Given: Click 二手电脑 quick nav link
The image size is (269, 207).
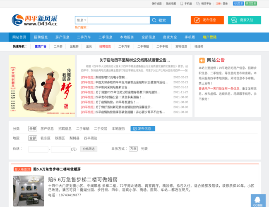Looking at the screenshot, I should pos(143,46).
